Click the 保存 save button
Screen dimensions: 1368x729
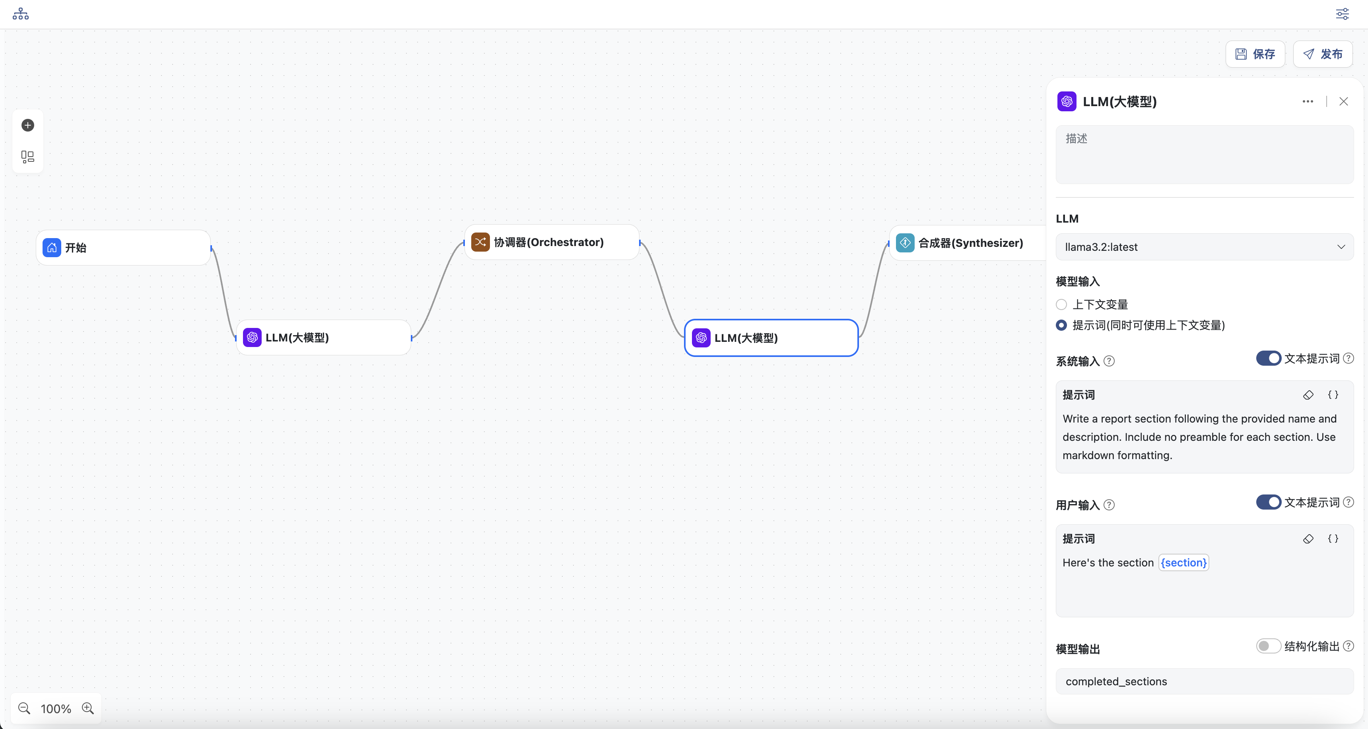(x=1255, y=54)
